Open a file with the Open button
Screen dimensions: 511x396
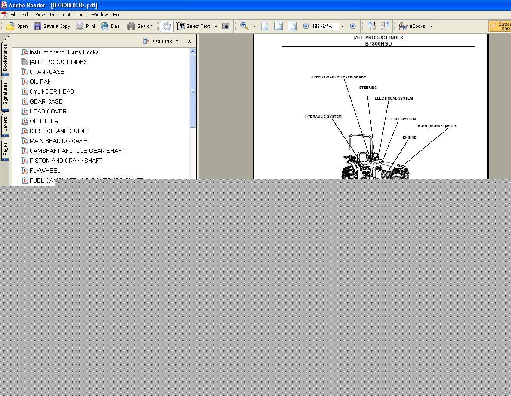pos(17,26)
